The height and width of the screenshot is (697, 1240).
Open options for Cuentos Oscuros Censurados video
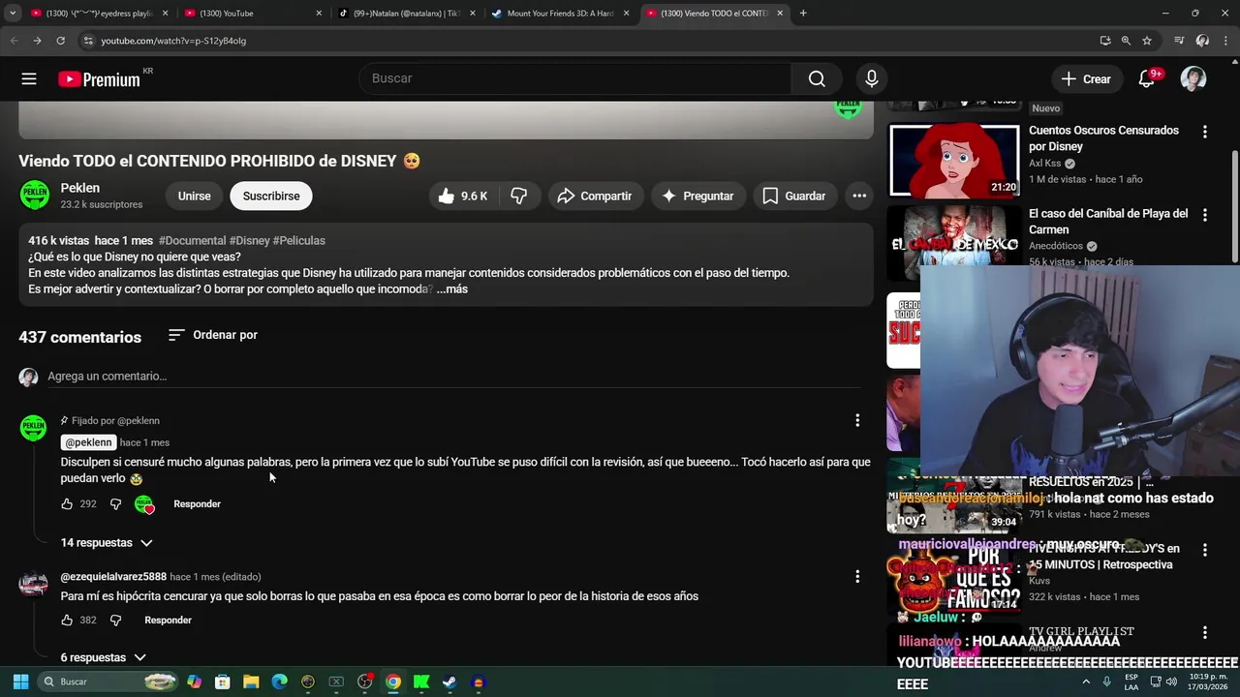[x=1205, y=132]
